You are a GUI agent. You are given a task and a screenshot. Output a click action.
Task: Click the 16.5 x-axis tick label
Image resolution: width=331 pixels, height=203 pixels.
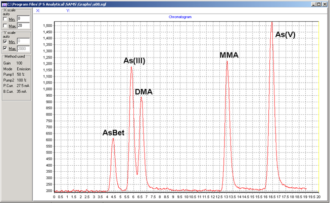click(x=272, y=197)
